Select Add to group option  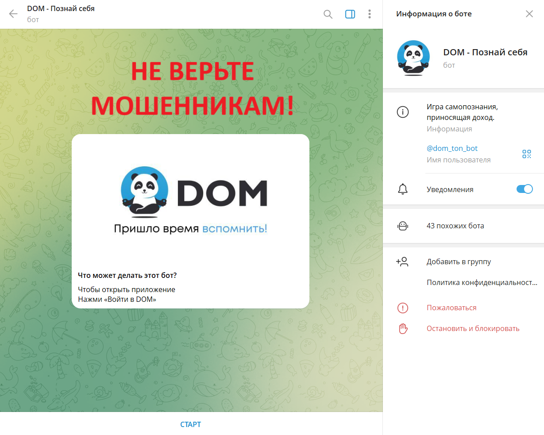459,262
